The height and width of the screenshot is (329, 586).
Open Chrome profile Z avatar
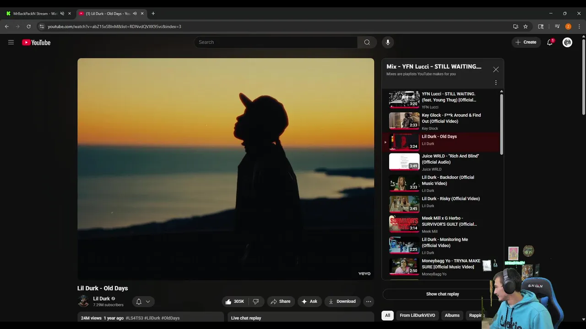point(568,27)
